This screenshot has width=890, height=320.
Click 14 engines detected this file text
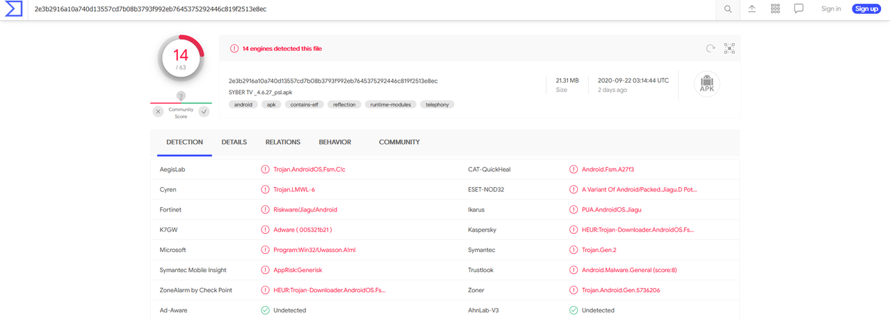pyautogui.click(x=282, y=49)
